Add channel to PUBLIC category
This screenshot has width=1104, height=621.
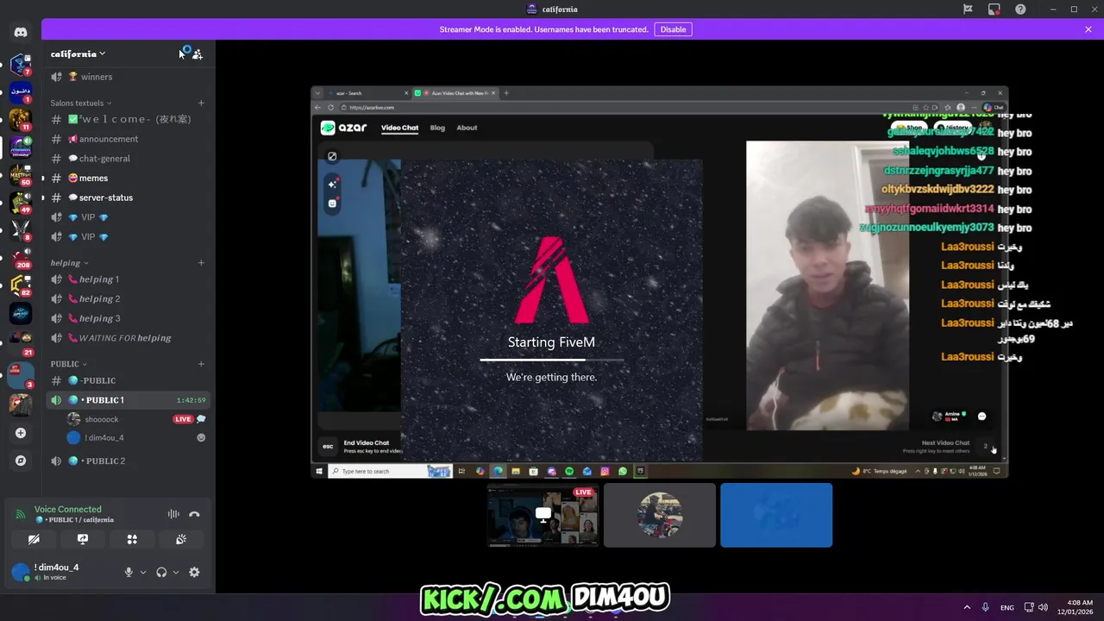point(201,364)
